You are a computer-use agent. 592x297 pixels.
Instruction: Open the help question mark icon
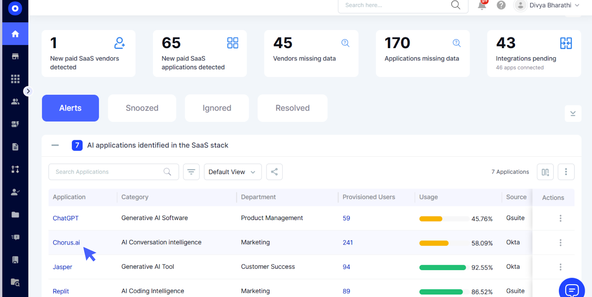click(501, 5)
